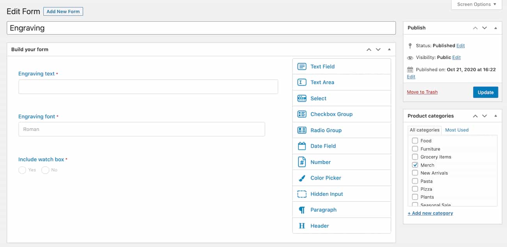The height and width of the screenshot is (247, 507).
Task: Move Publish panel up
Action: tap(475, 28)
